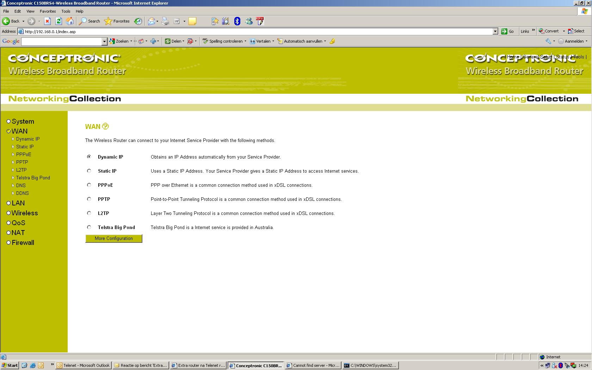Open Favorites with the star icon

(x=108, y=21)
